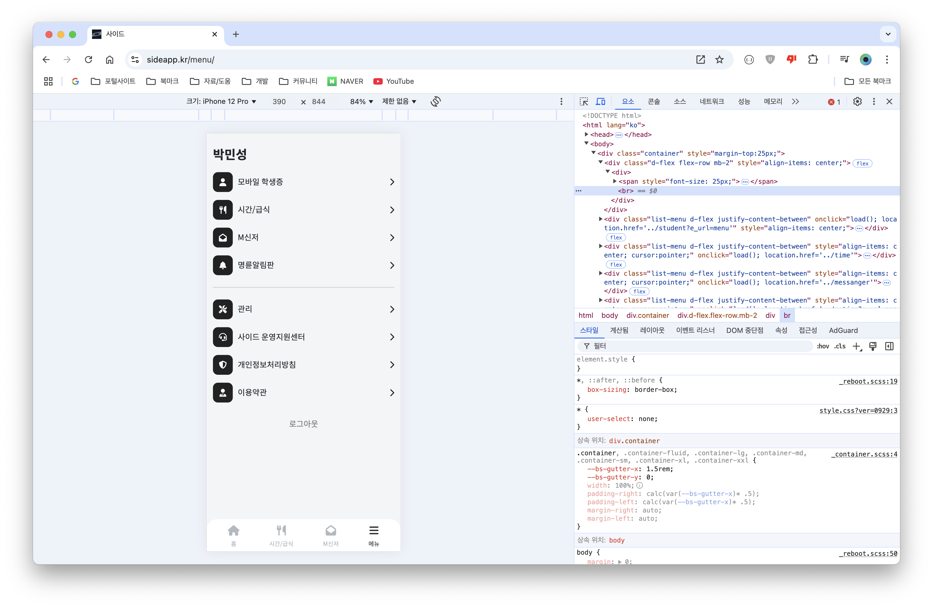Toggle the .cls class editor

point(840,346)
